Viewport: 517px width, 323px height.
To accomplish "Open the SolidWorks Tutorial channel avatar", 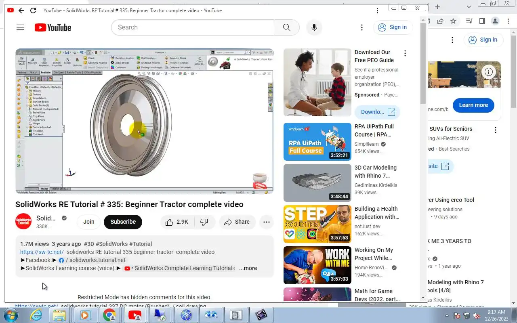I will coord(23,222).
